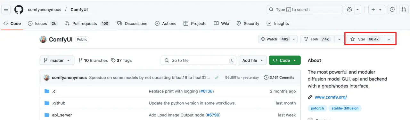The height and width of the screenshot is (120, 410).
Task: Expand the master branch dropdown
Action: (57, 60)
